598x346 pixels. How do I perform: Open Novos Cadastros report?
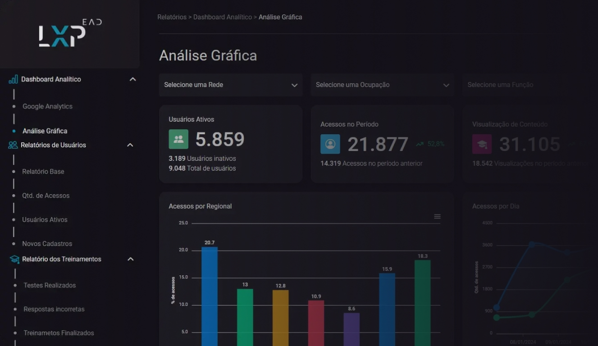(47, 244)
